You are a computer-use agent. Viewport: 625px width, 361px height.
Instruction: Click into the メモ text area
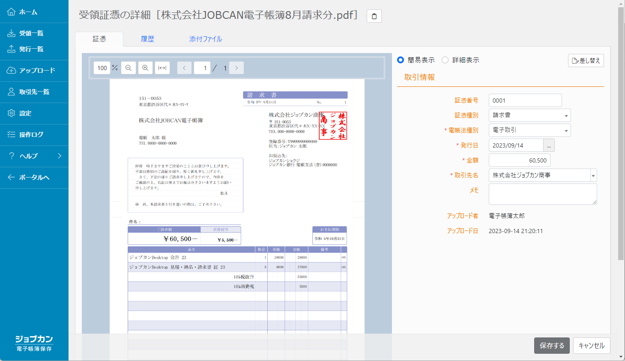(x=542, y=194)
